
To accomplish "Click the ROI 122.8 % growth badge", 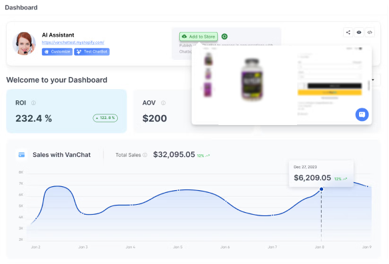I will coord(105,118).
